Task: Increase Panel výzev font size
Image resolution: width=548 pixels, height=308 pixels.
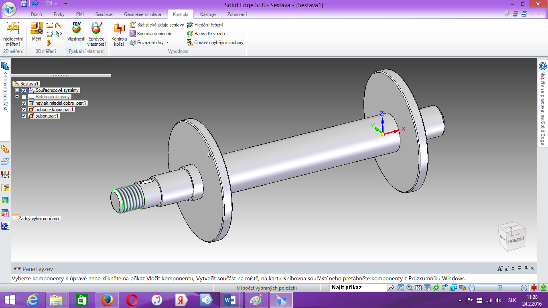Action: 500,269
